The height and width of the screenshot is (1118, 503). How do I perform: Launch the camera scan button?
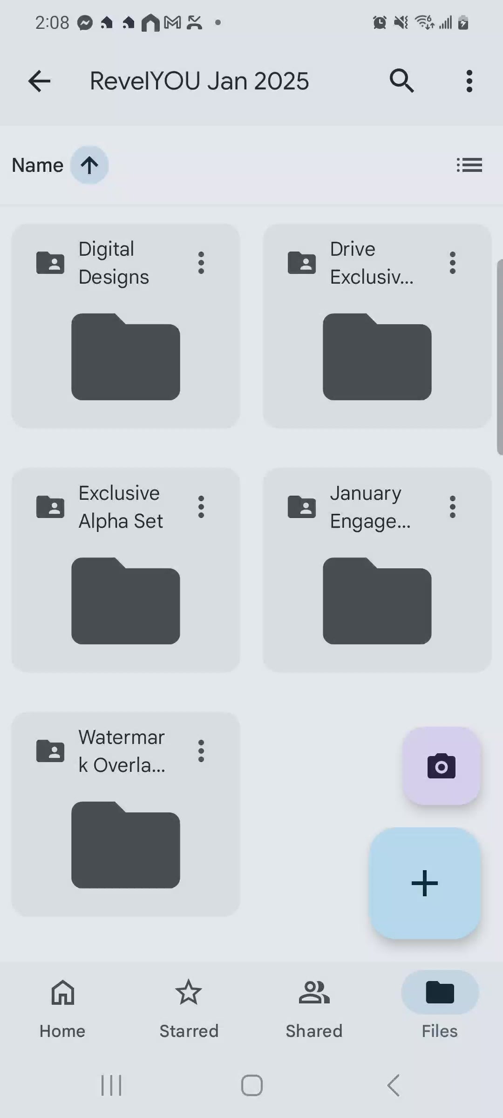(x=441, y=766)
